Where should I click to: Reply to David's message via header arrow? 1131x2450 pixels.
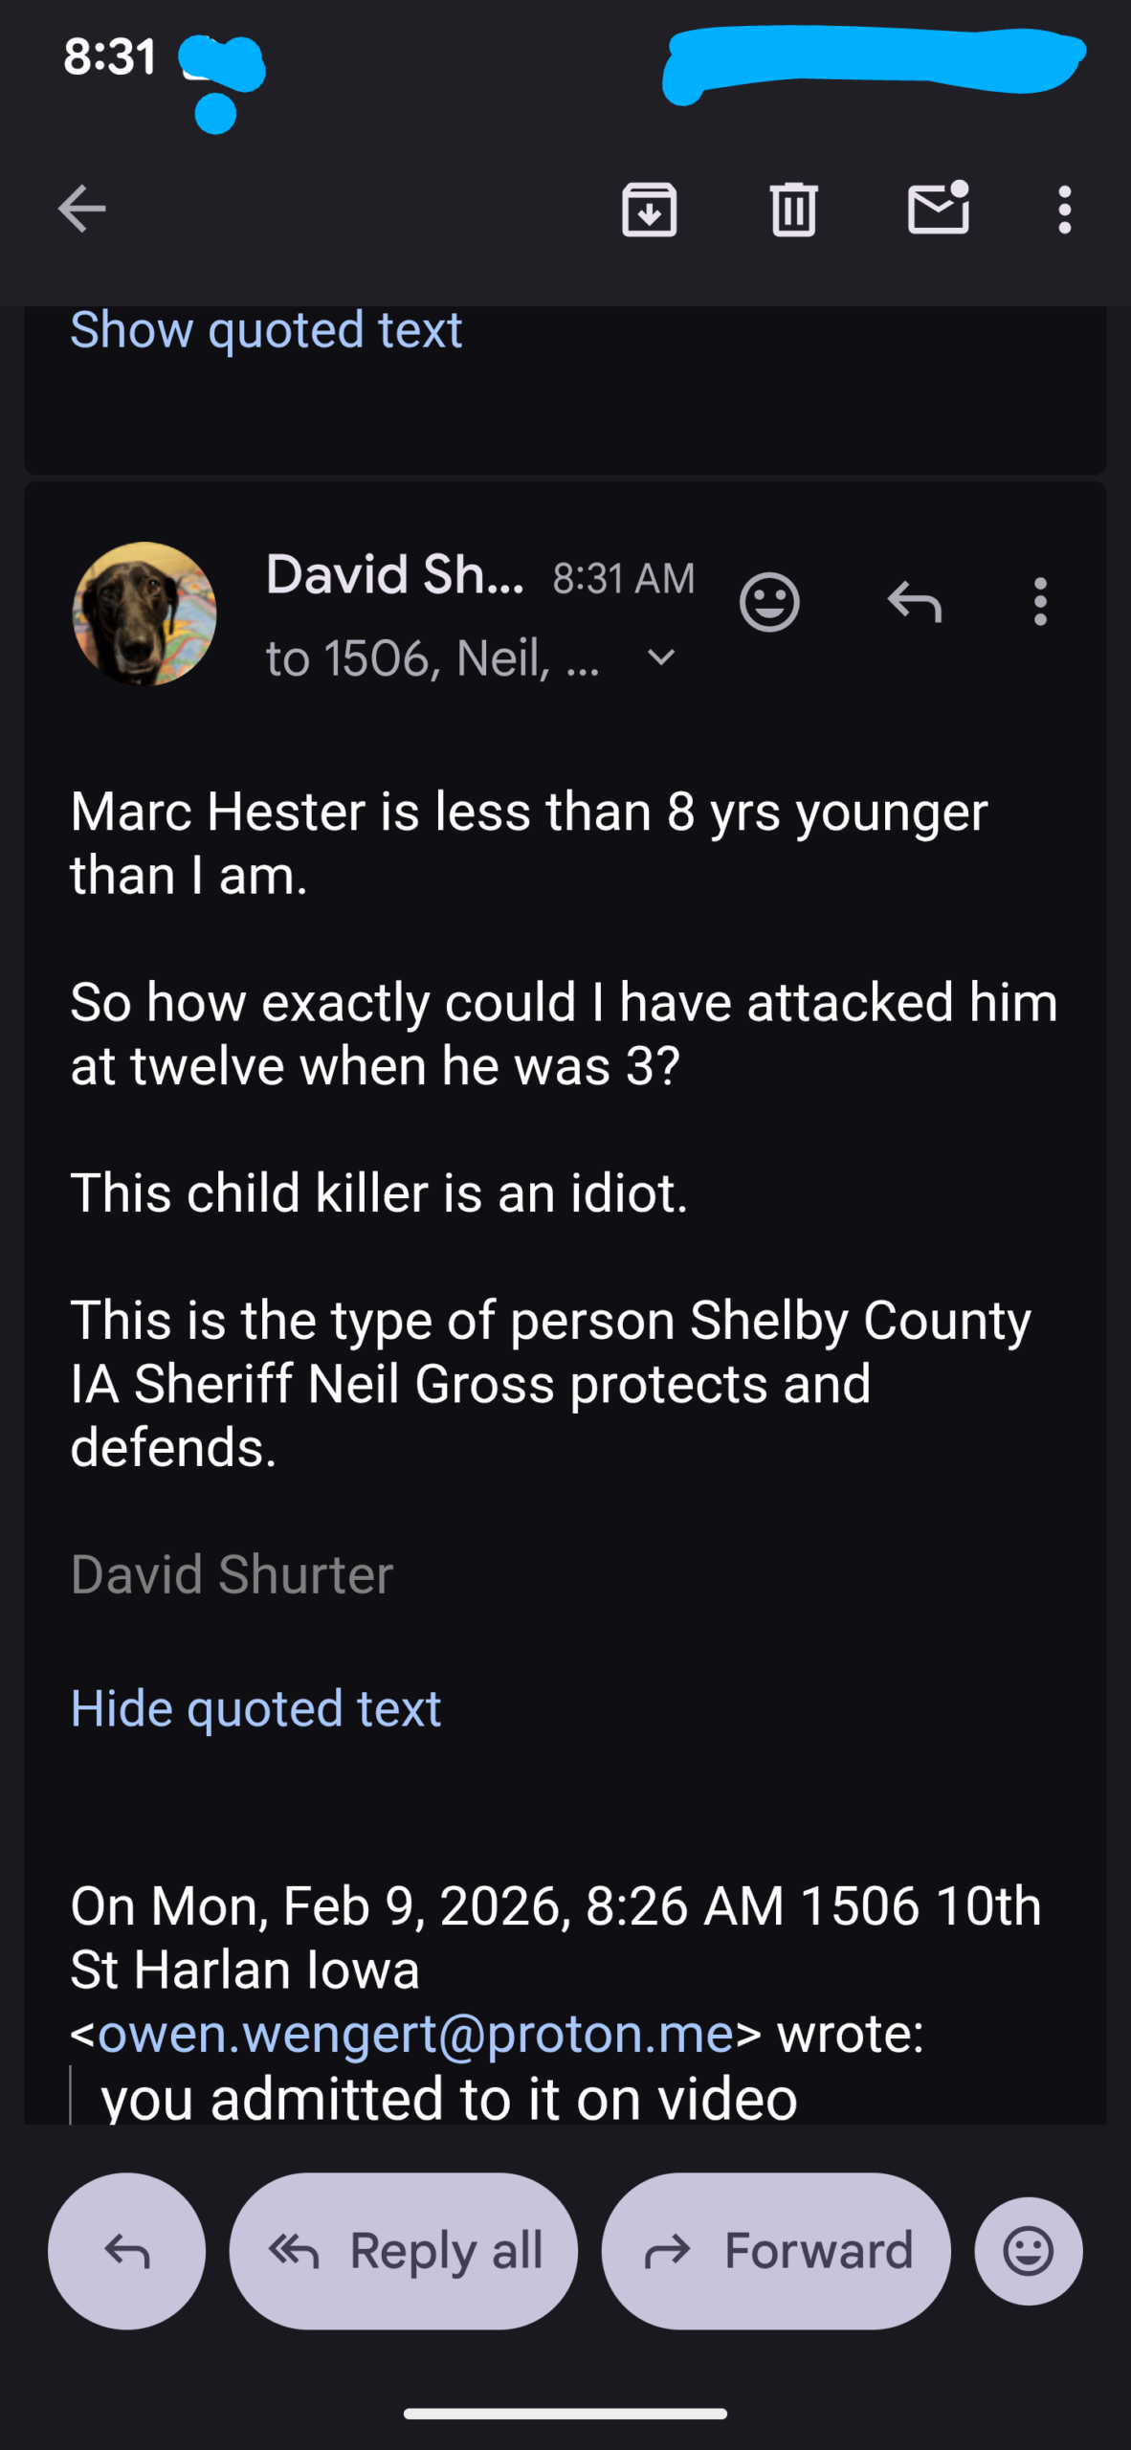tap(915, 602)
